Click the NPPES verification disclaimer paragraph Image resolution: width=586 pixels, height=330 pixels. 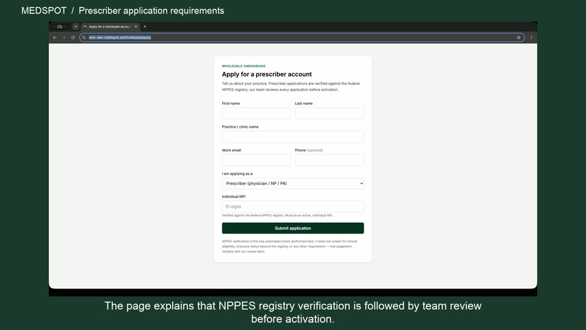(x=289, y=246)
